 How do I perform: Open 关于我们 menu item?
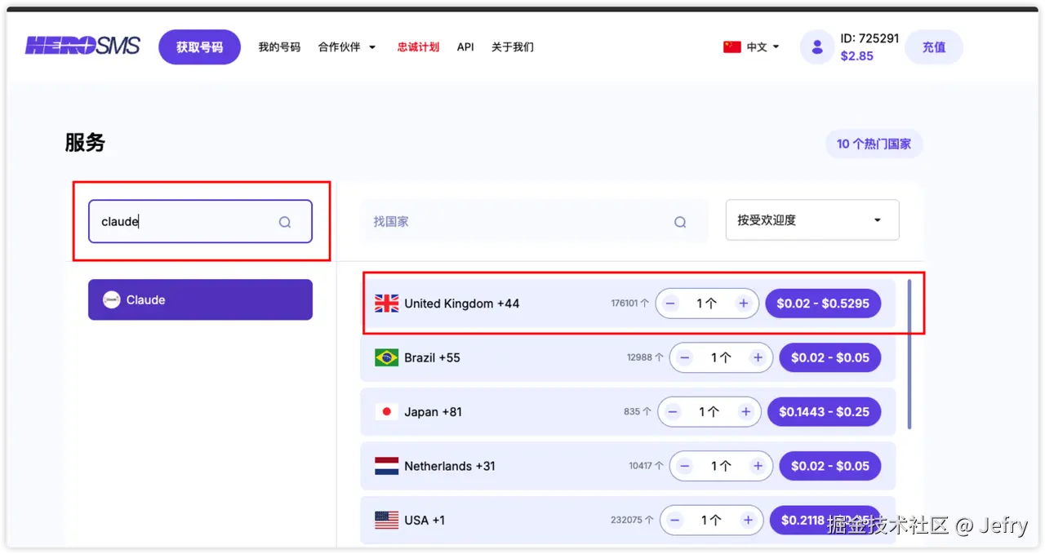(513, 47)
